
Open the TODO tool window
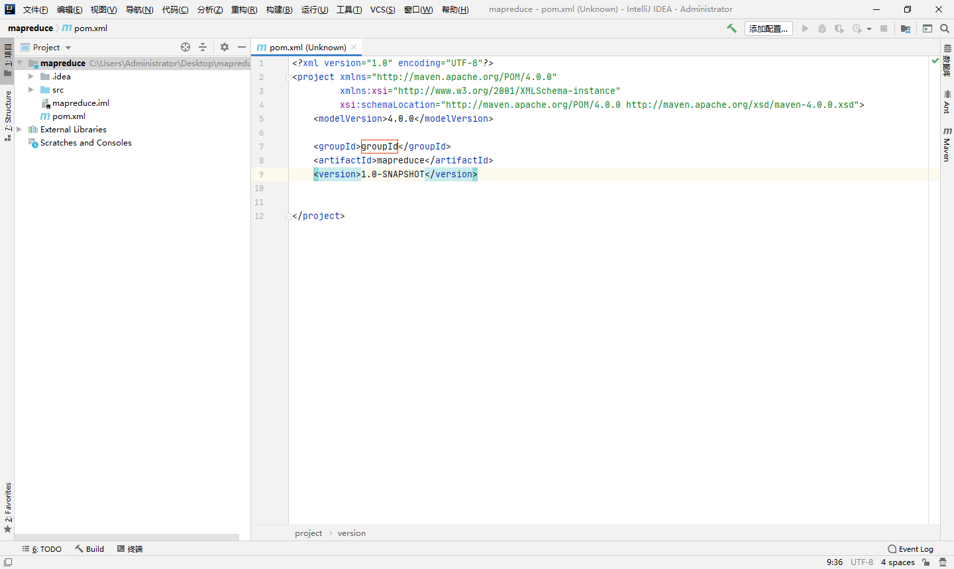[x=42, y=548]
